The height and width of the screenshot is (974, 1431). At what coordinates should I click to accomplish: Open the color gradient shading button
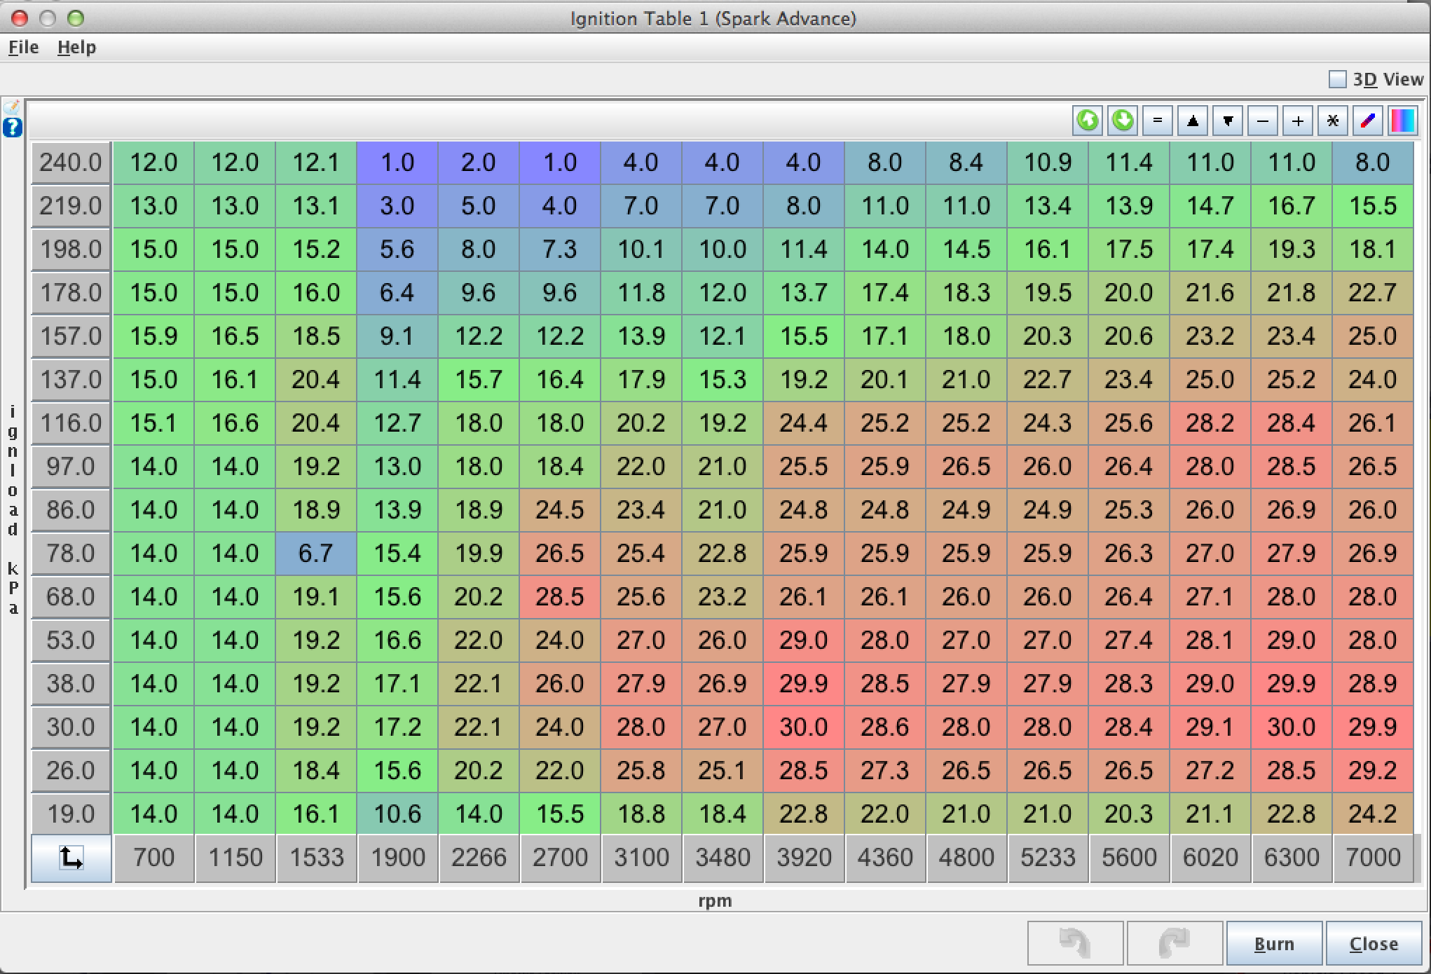pyautogui.click(x=1402, y=121)
